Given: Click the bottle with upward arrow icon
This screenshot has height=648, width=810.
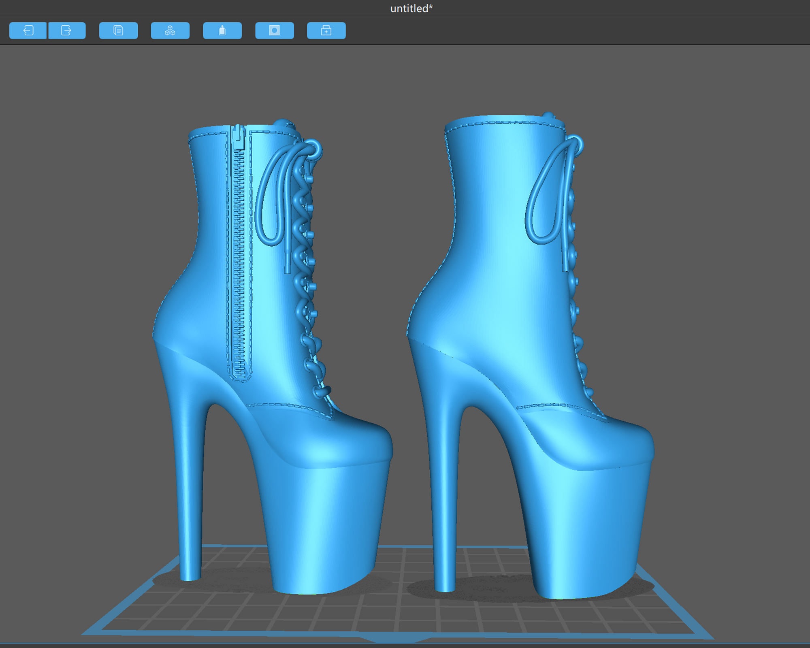Looking at the screenshot, I should tap(222, 30).
